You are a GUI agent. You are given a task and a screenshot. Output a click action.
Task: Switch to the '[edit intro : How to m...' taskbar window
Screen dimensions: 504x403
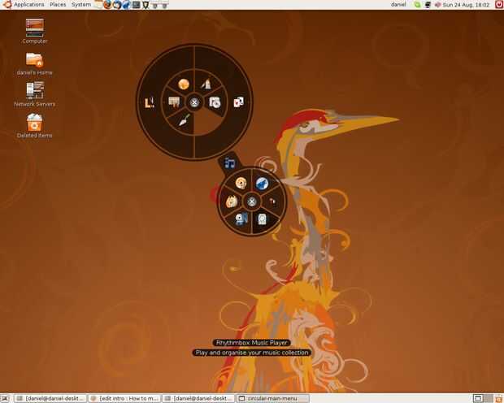coord(124,398)
